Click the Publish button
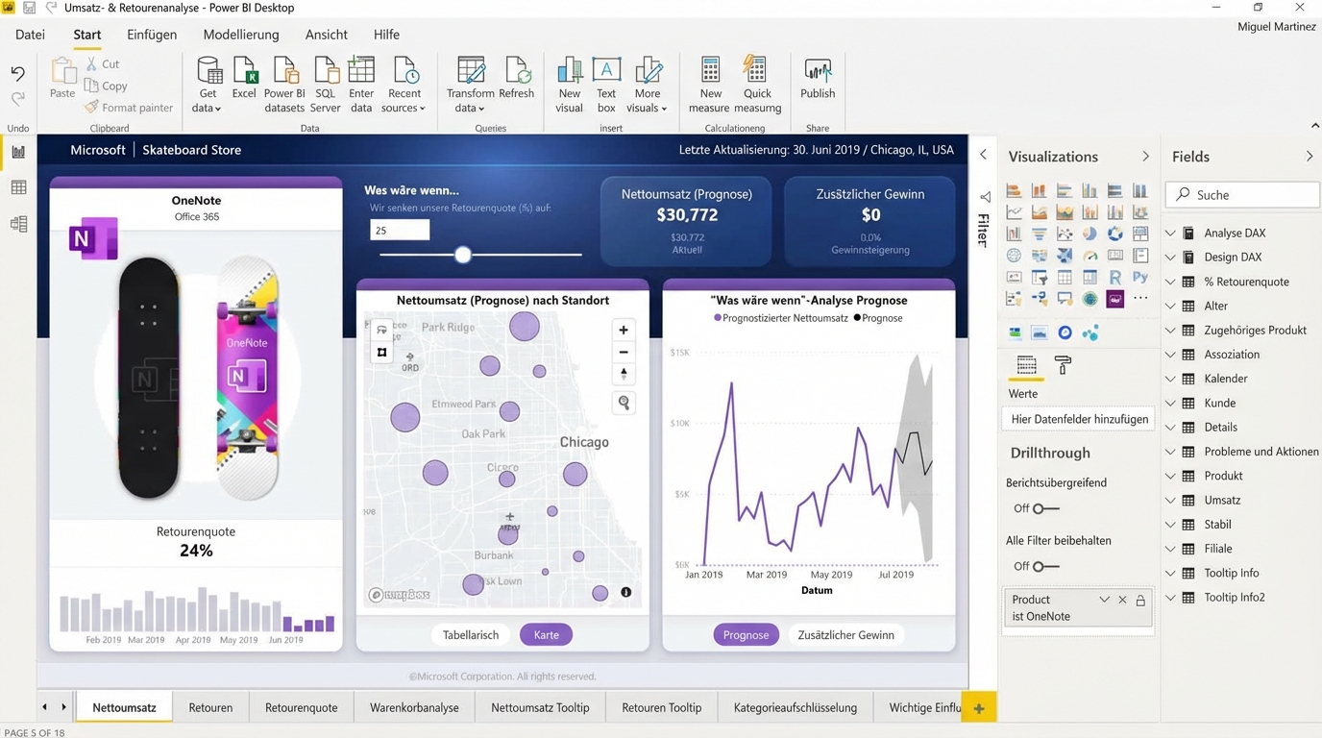This screenshot has height=738, width=1322. (818, 82)
